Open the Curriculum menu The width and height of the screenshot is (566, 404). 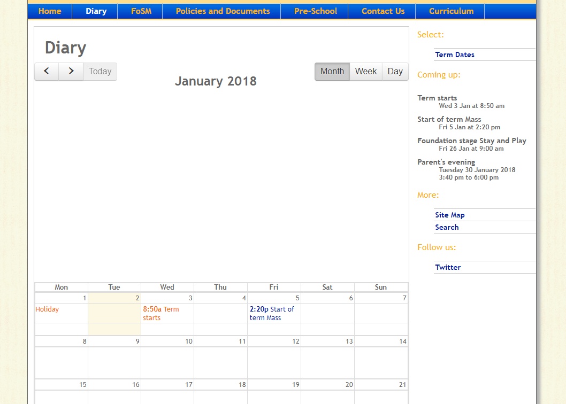point(451,11)
